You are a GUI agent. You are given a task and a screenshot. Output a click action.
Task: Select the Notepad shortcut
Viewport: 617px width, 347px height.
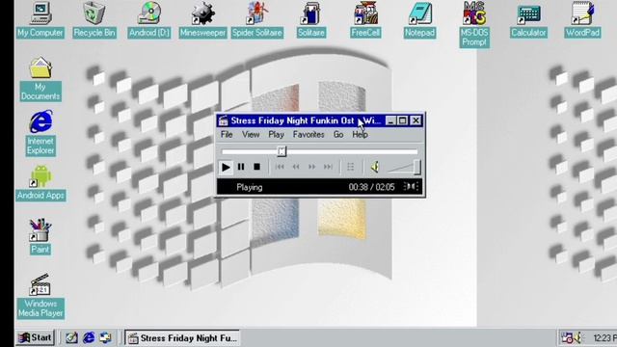coord(419,19)
